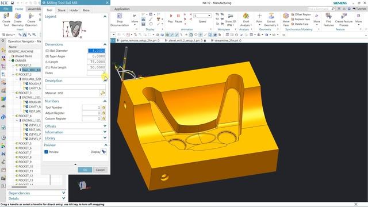Click the tool Display preview icon

click(x=103, y=152)
